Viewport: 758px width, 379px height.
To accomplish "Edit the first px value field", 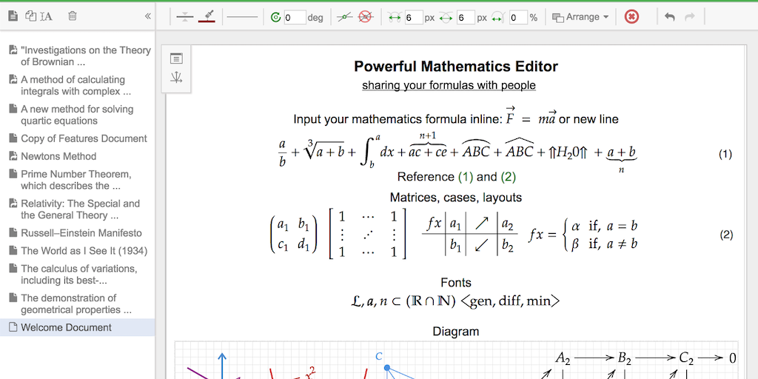I will (x=414, y=18).
